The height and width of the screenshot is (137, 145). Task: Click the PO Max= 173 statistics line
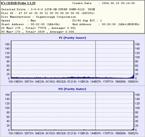point(38,32)
